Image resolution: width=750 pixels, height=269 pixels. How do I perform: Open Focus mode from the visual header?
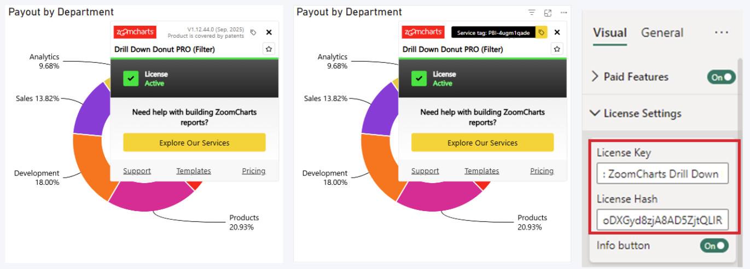548,13
